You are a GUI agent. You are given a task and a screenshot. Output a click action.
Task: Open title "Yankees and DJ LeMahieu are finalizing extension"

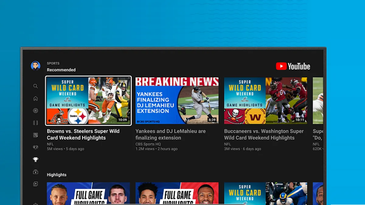click(x=171, y=135)
